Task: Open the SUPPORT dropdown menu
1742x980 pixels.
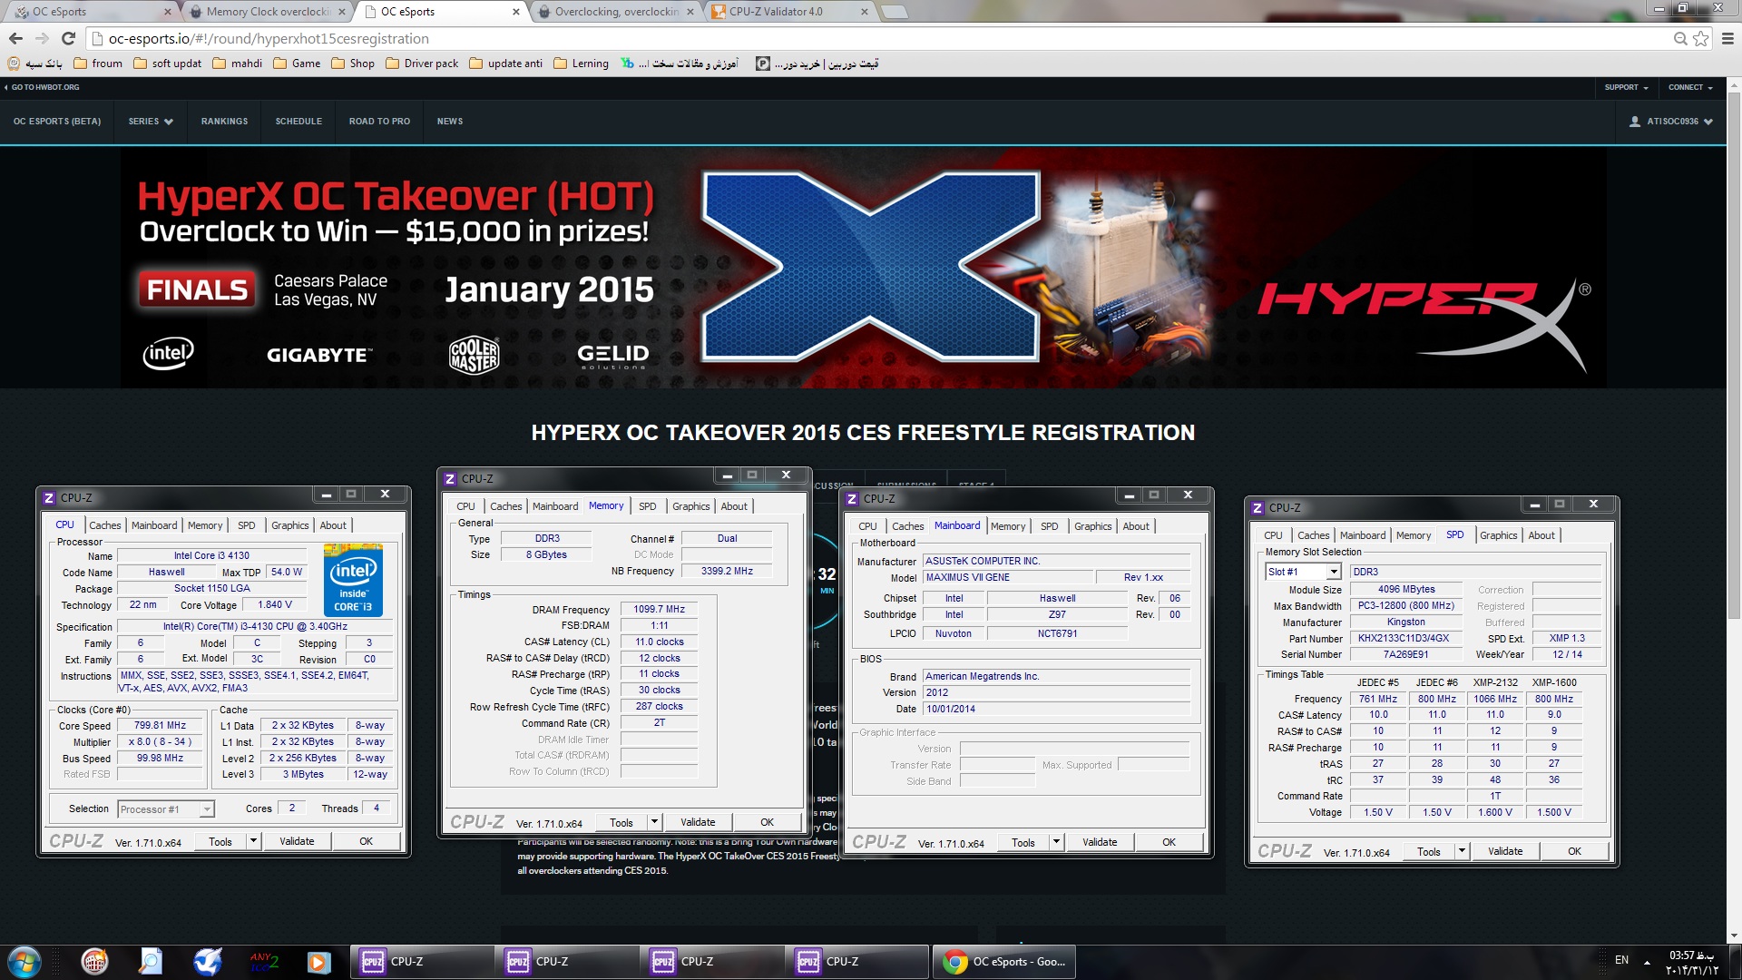Action: (1626, 87)
